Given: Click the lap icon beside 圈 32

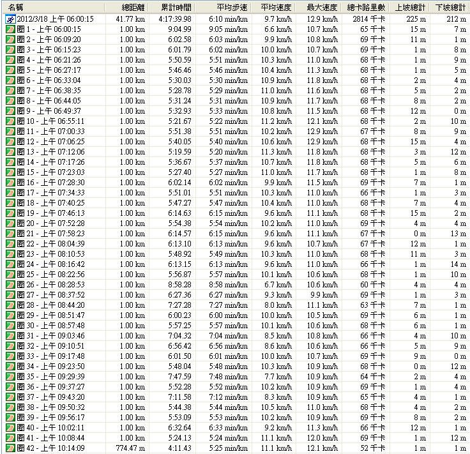Looking at the screenshot, I should 10,347.
